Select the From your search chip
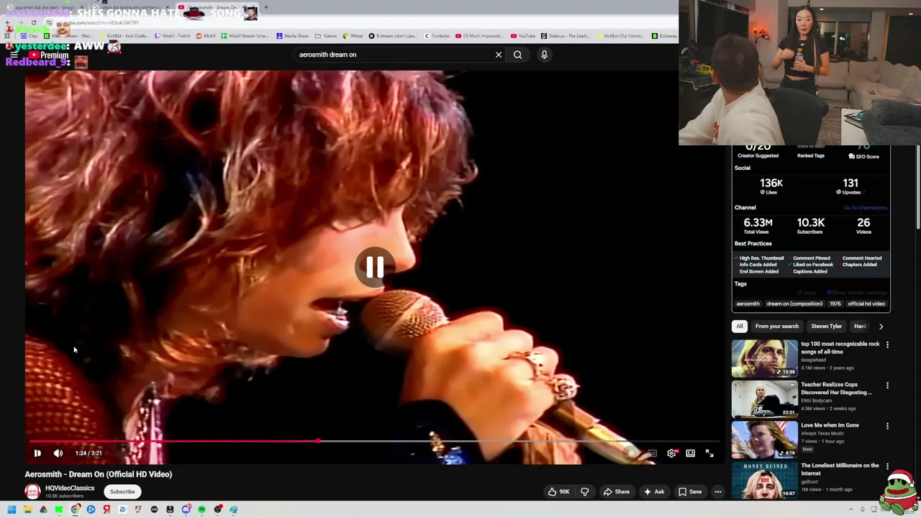 [776, 327]
